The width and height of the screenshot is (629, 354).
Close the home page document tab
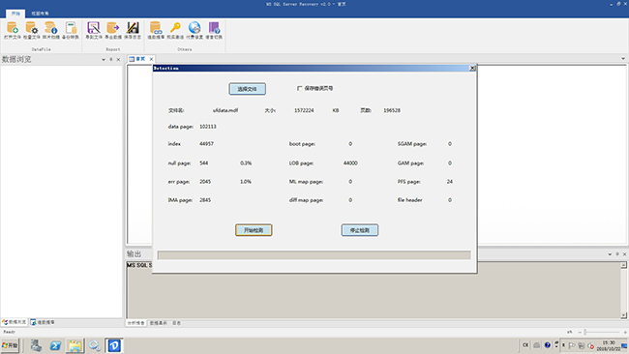tap(151, 59)
